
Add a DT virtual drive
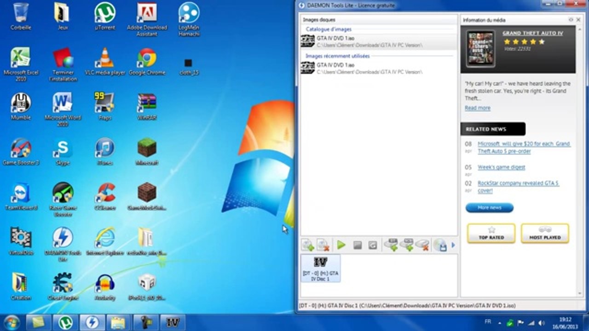[391, 245]
